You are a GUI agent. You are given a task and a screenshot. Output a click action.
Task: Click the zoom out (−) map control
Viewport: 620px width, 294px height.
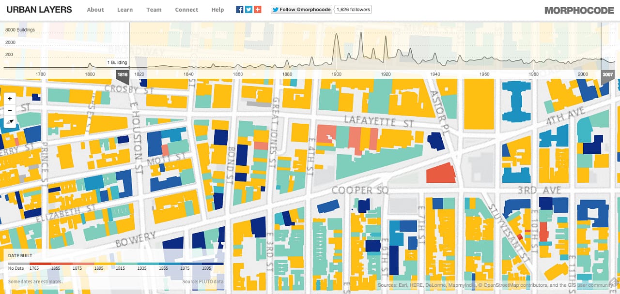pos(10,110)
